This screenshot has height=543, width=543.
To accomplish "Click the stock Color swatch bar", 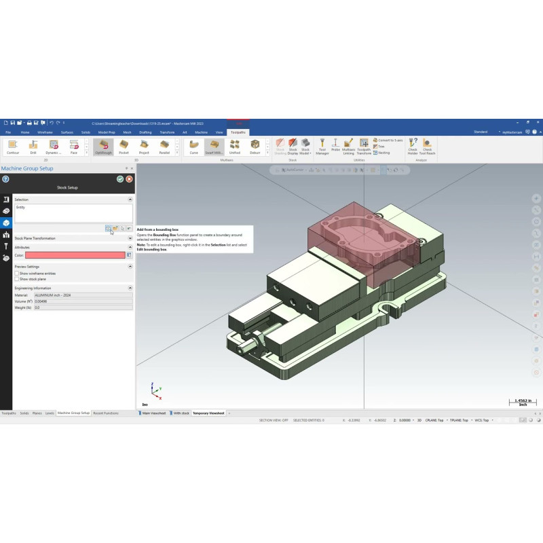I will 75,255.
